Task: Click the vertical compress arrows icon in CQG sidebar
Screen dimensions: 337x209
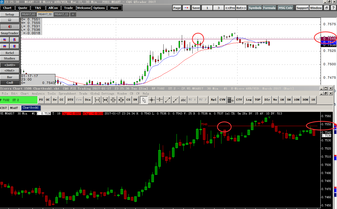Action: pos(14,46)
